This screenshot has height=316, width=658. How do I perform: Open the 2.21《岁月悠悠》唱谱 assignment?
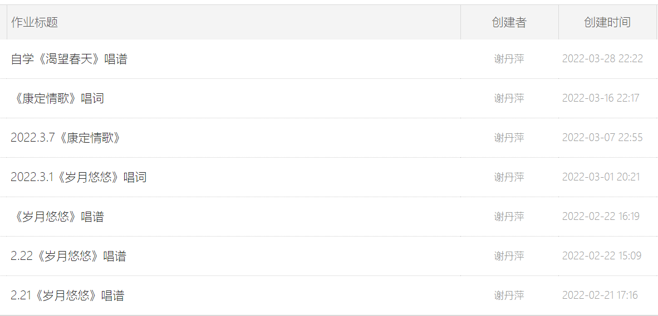(x=67, y=295)
